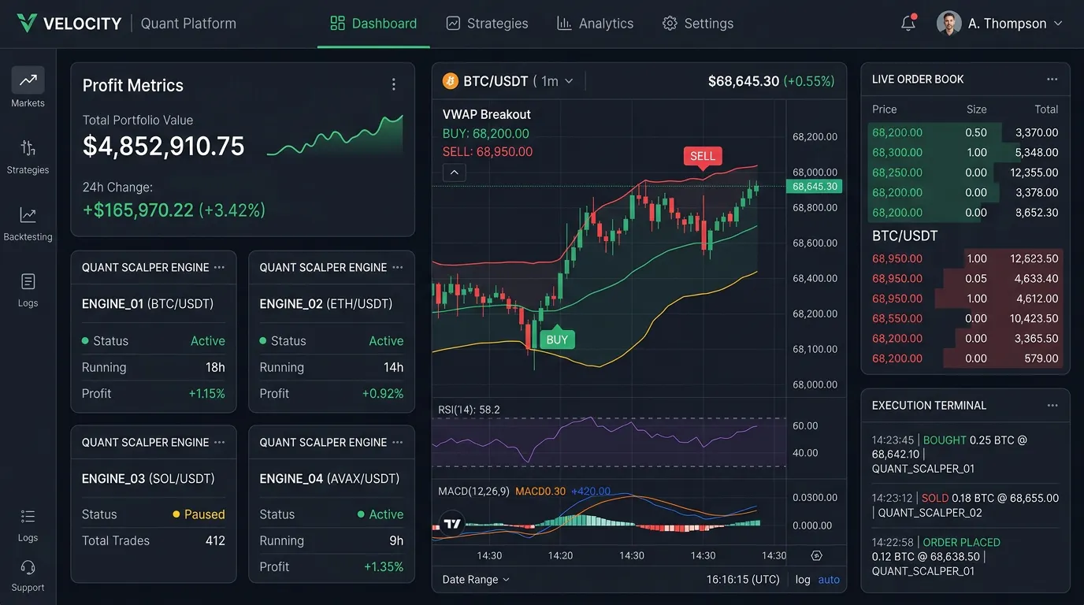Open the Execution Terminal options menu
1084x605 pixels.
pyautogui.click(x=1052, y=406)
